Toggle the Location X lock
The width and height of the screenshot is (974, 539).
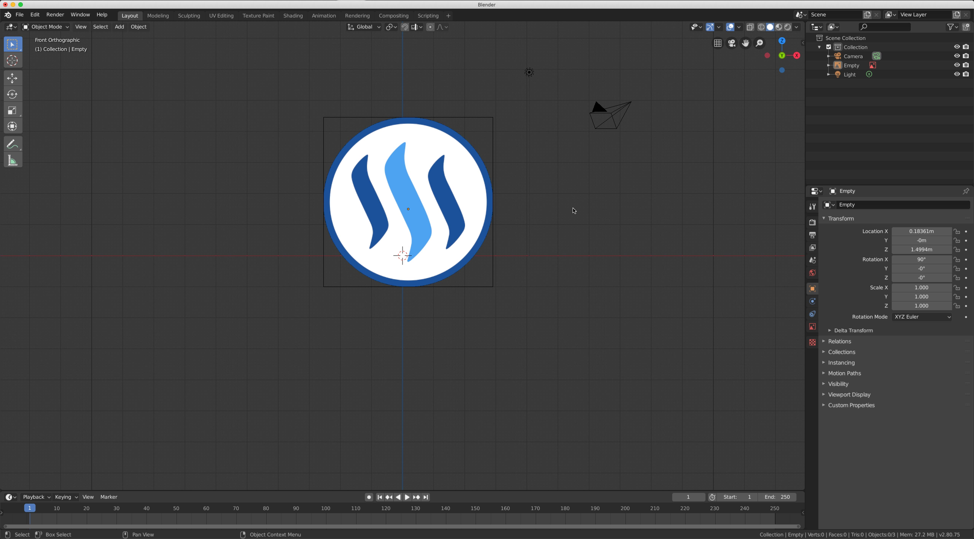pos(956,231)
